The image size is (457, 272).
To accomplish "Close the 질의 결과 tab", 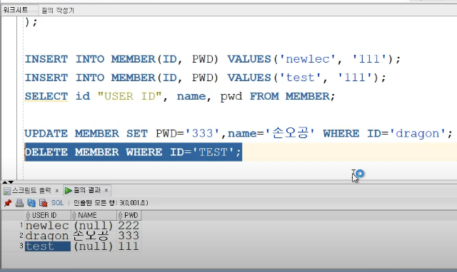I will click(x=106, y=190).
